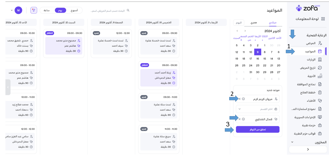Clear the selected patient مروان كريم كرم
The height and width of the screenshot is (167, 329).
(x=240, y=99)
